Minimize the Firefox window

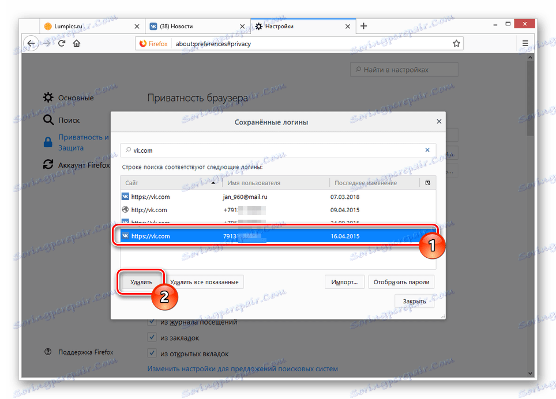[495, 24]
